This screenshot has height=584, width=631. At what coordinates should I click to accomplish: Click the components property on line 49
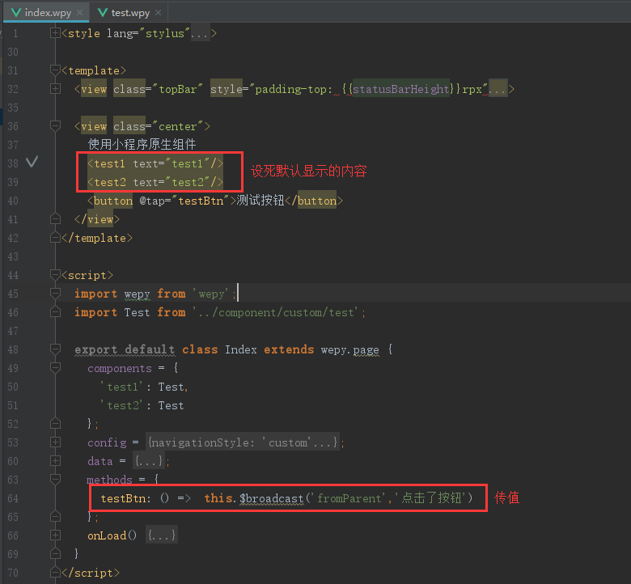click(120, 368)
